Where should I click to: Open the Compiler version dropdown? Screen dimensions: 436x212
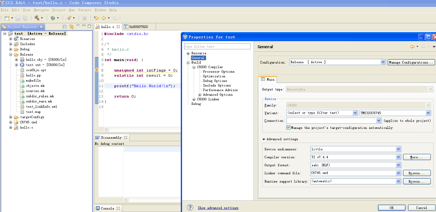399,157
